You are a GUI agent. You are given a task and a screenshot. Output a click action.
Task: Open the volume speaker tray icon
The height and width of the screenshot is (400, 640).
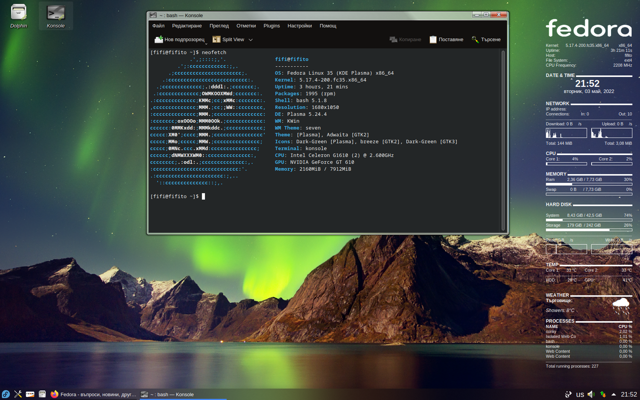[591, 394]
